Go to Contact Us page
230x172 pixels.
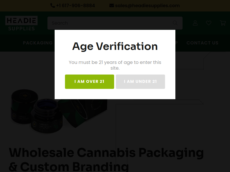(x=202, y=43)
